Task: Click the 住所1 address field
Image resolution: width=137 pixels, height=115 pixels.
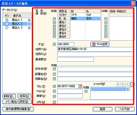Action: pyautogui.click(x=95, y=49)
